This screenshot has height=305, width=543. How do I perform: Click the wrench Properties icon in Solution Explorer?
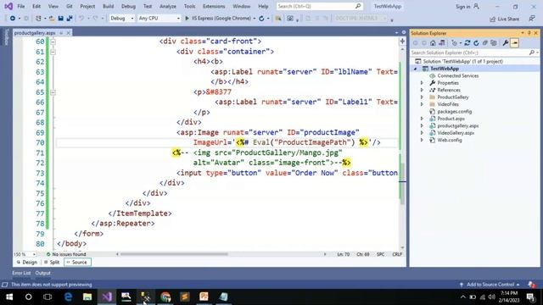(x=506, y=43)
